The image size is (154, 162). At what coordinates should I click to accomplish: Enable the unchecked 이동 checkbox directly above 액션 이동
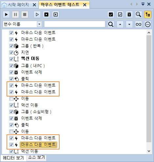point(11,98)
